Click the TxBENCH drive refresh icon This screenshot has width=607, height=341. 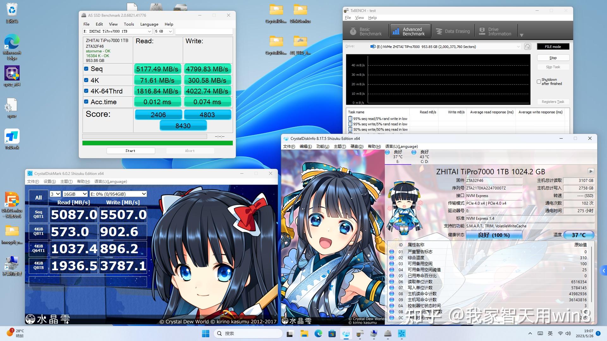click(x=527, y=47)
